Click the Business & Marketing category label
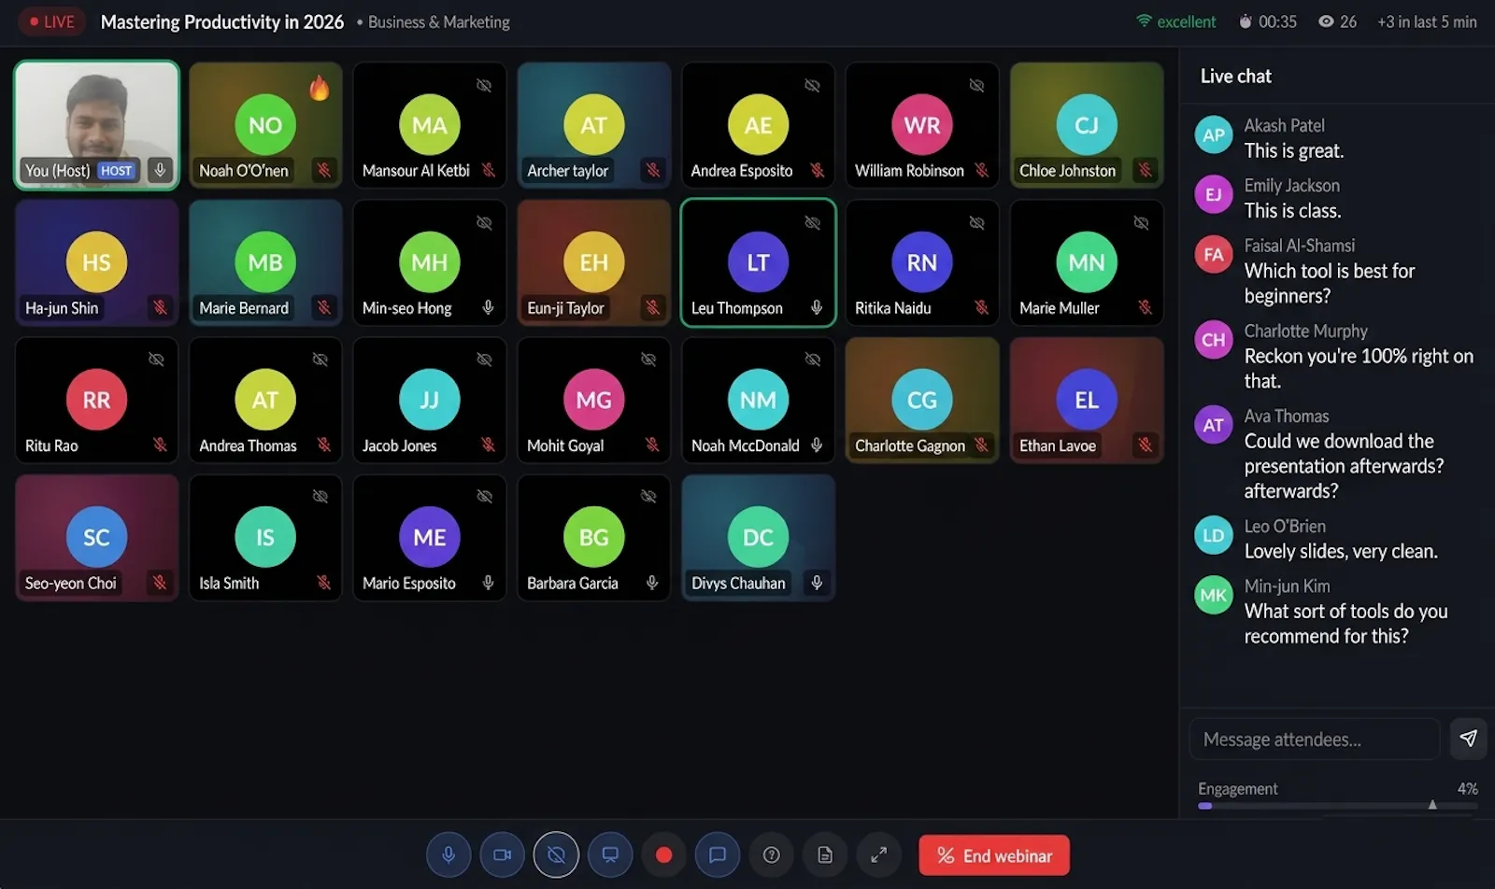This screenshot has width=1495, height=889. click(x=438, y=21)
